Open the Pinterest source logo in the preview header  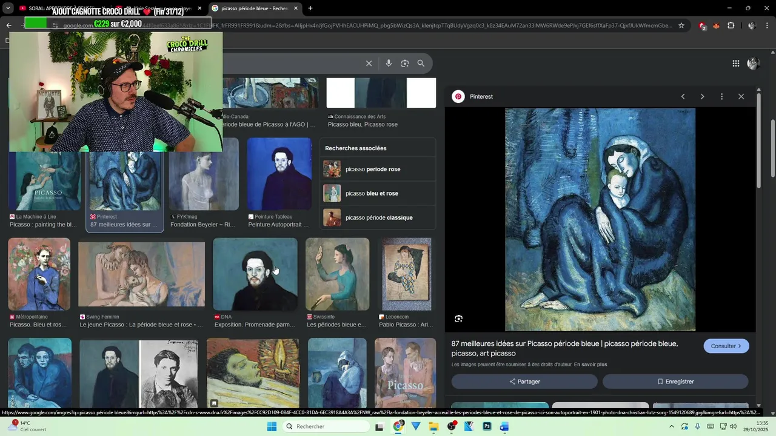[458, 96]
